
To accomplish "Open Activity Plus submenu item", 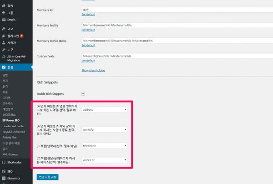I will [x=10, y=138].
